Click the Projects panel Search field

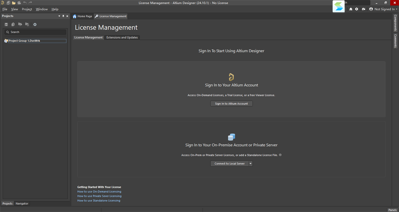(35, 32)
